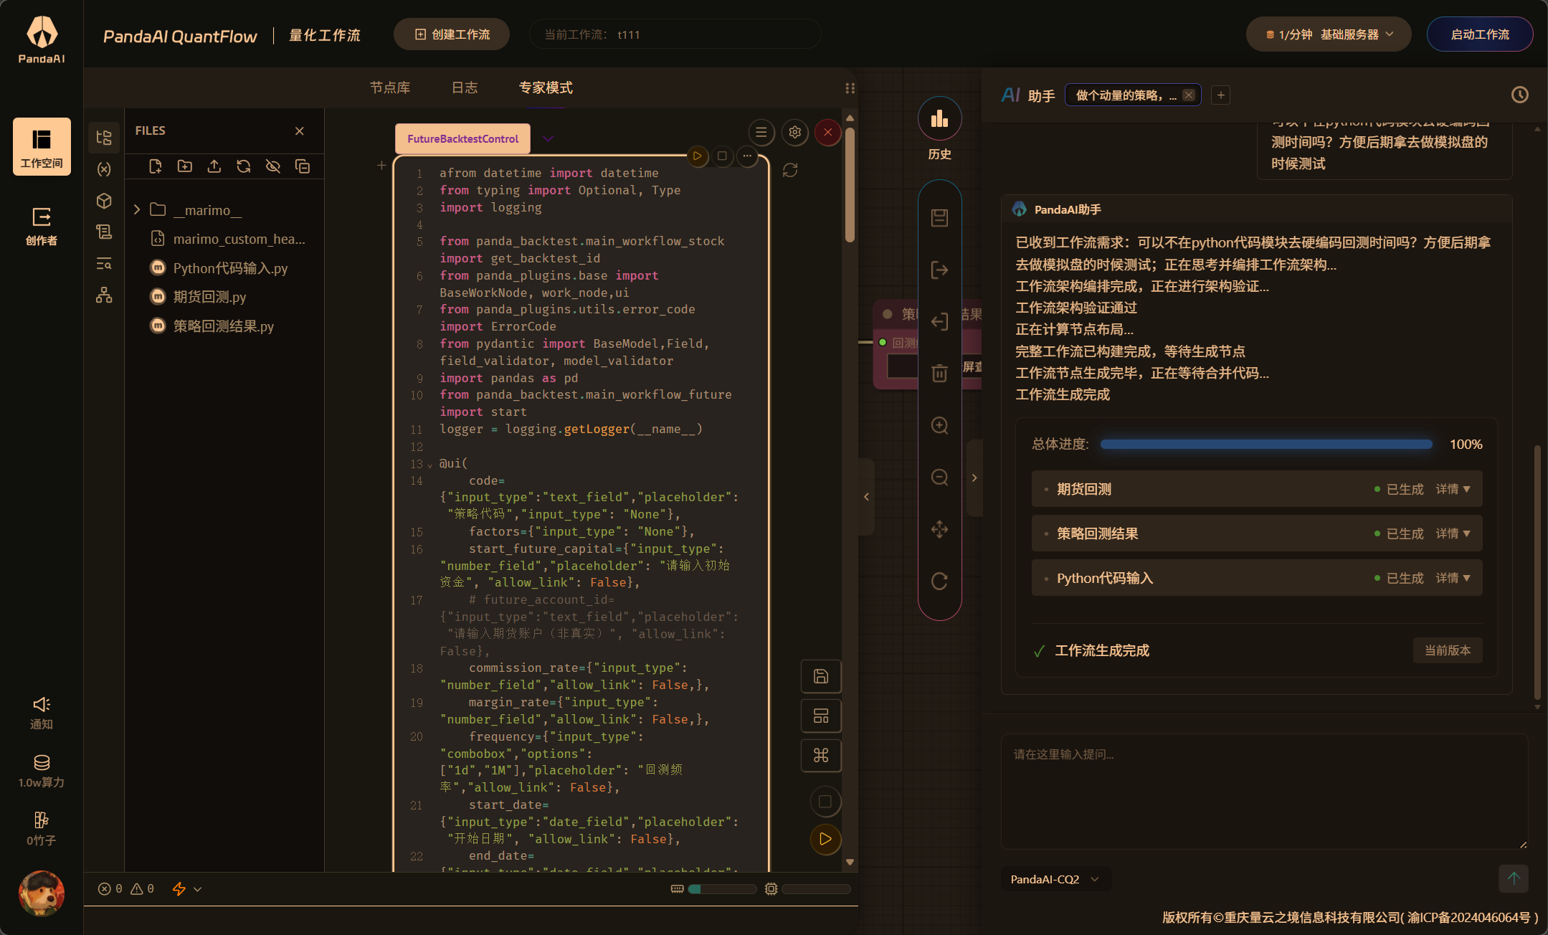Open the command palette icon
Viewport: 1548px width, 935px height.
[x=821, y=755]
